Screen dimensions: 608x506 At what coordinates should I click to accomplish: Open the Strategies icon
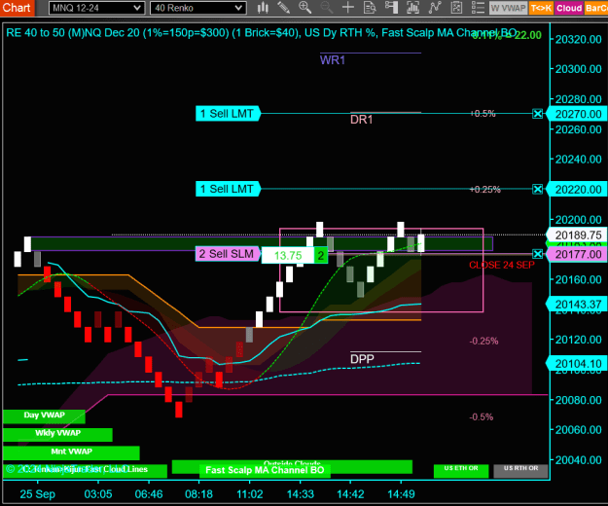[x=456, y=8]
